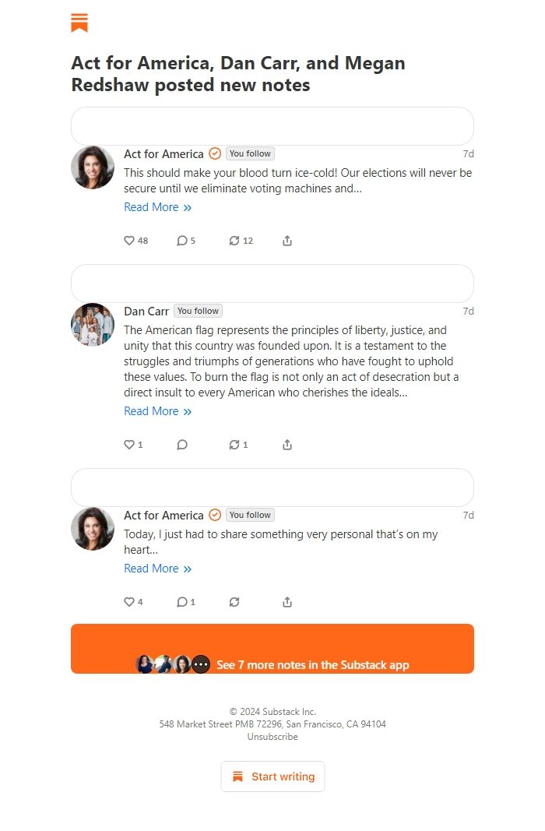Like Act for America's election security note
This screenshot has height=831, width=545.
point(128,241)
